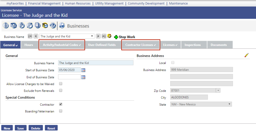Go to first business record arrow
256x135 pixels.
point(30,36)
